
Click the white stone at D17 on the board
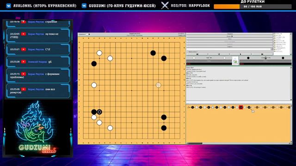click(99, 53)
